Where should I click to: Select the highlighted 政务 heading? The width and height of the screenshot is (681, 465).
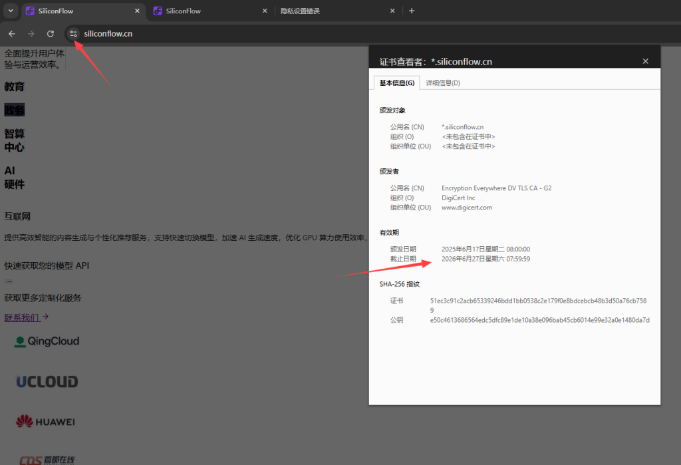[x=15, y=110]
